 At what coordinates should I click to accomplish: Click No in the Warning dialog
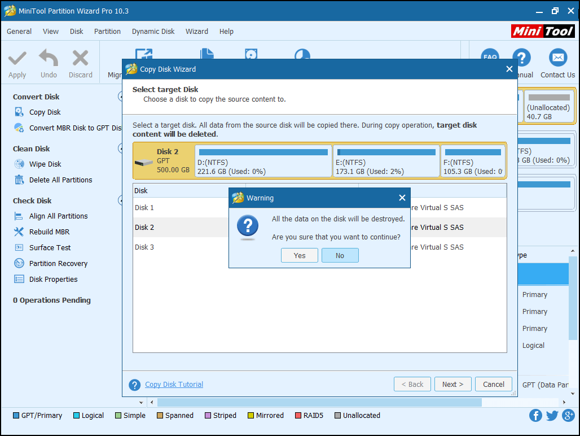coord(340,256)
